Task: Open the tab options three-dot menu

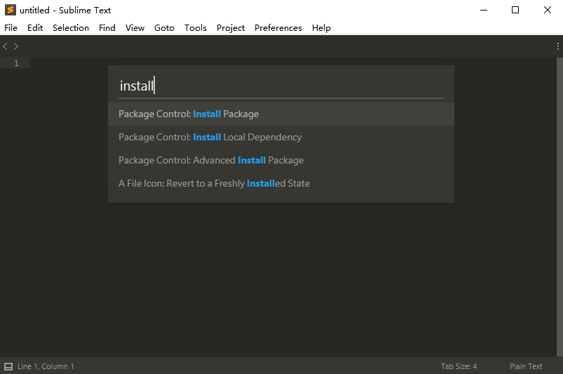Action: [557, 46]
